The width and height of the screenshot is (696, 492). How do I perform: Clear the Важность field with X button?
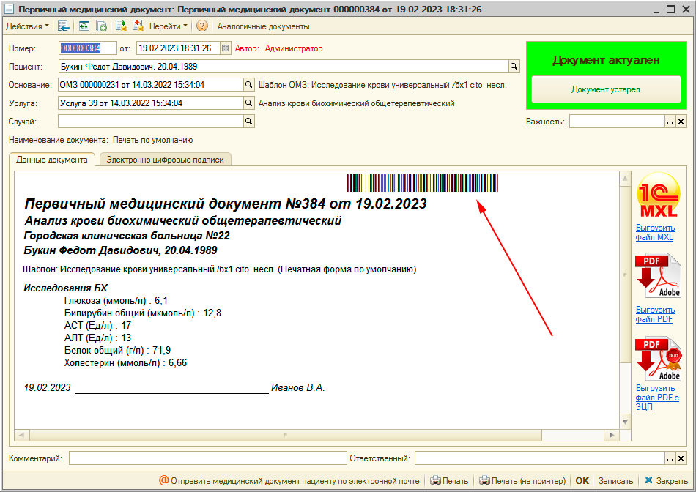(x=681, y=122)
